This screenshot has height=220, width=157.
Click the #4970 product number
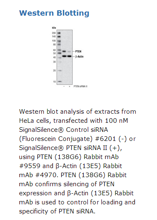coord(46,175)
